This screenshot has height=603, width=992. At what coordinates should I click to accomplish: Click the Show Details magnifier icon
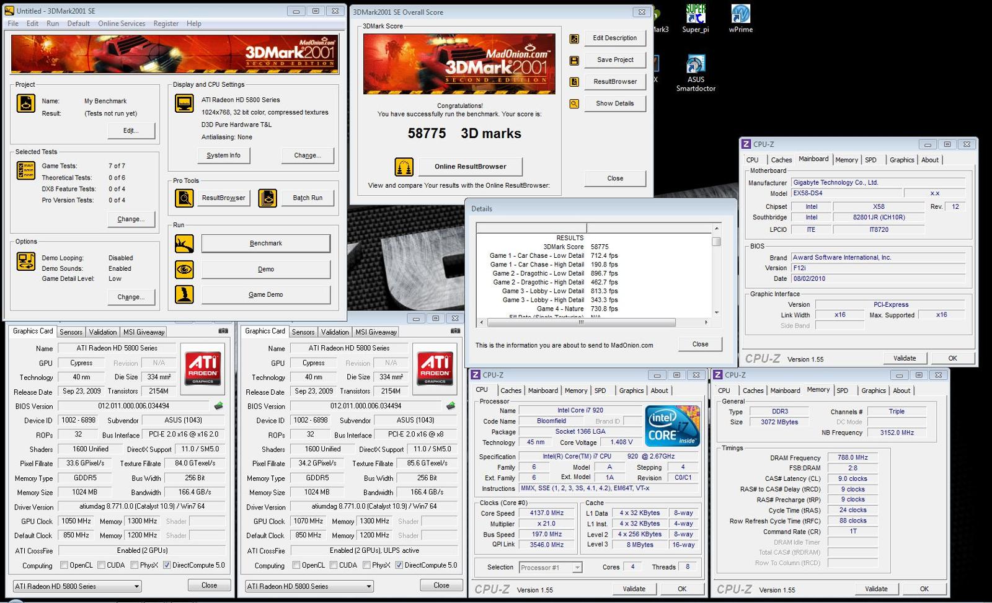click(x=574, y=103)
